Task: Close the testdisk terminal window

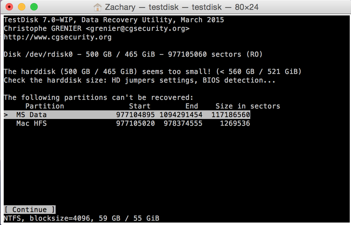Action: (9, 7)
